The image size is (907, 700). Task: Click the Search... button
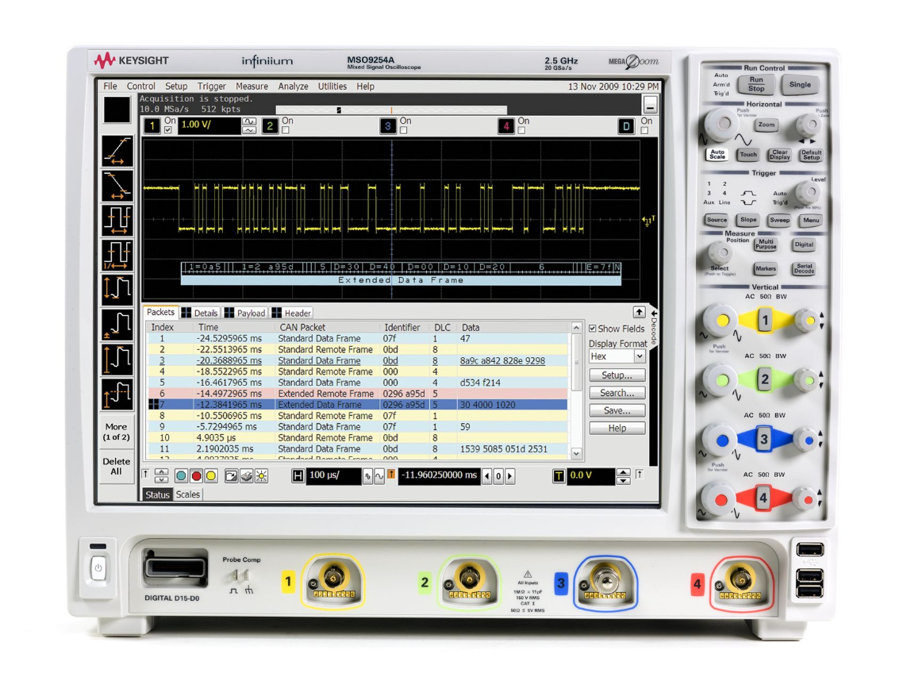click(x=617, y=393)
